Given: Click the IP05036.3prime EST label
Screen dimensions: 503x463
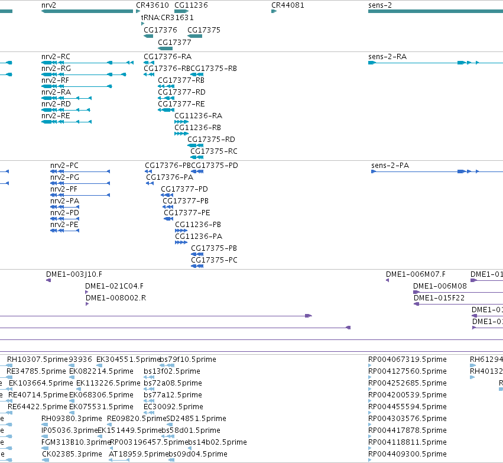Looking at the screenshot, I should [70, 430].
